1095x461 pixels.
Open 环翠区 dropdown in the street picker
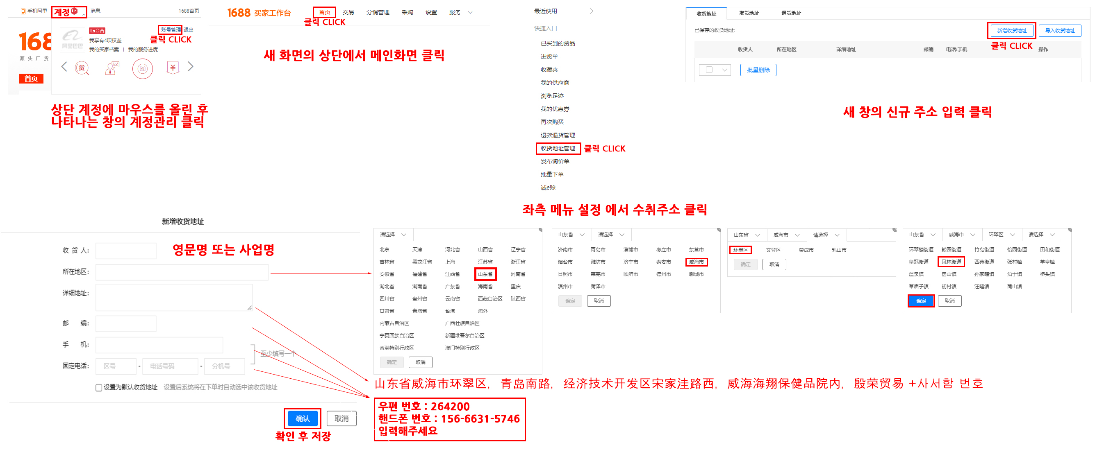[x=1002, y=234]
